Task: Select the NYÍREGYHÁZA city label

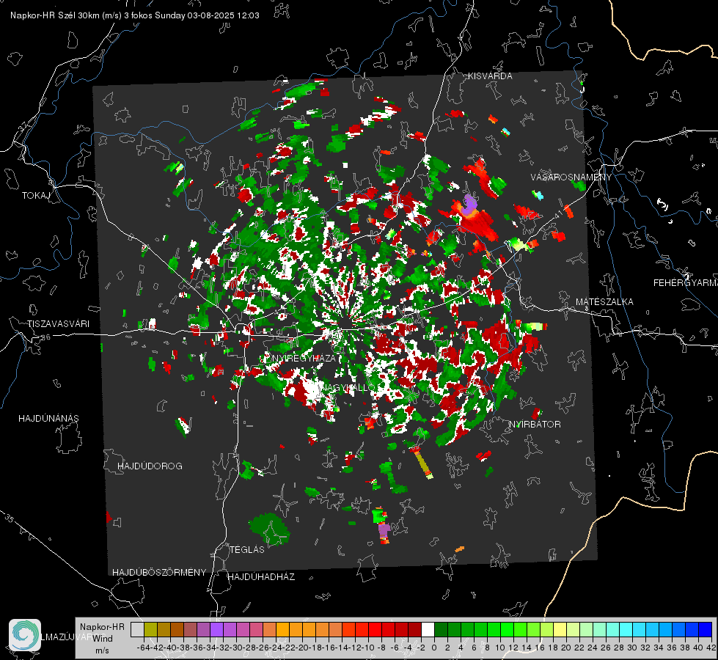Action: pos(304,358)
